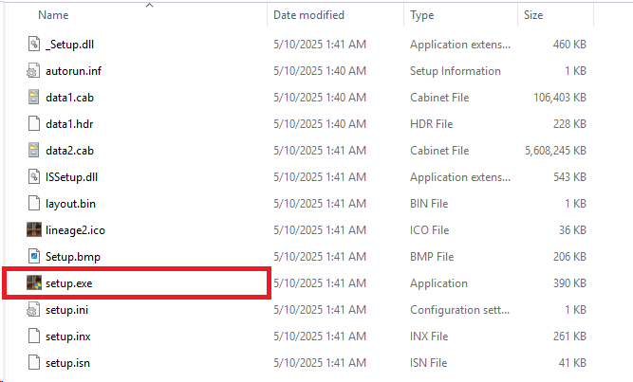Click the _Setup.dll file icon

coord(34,44)
